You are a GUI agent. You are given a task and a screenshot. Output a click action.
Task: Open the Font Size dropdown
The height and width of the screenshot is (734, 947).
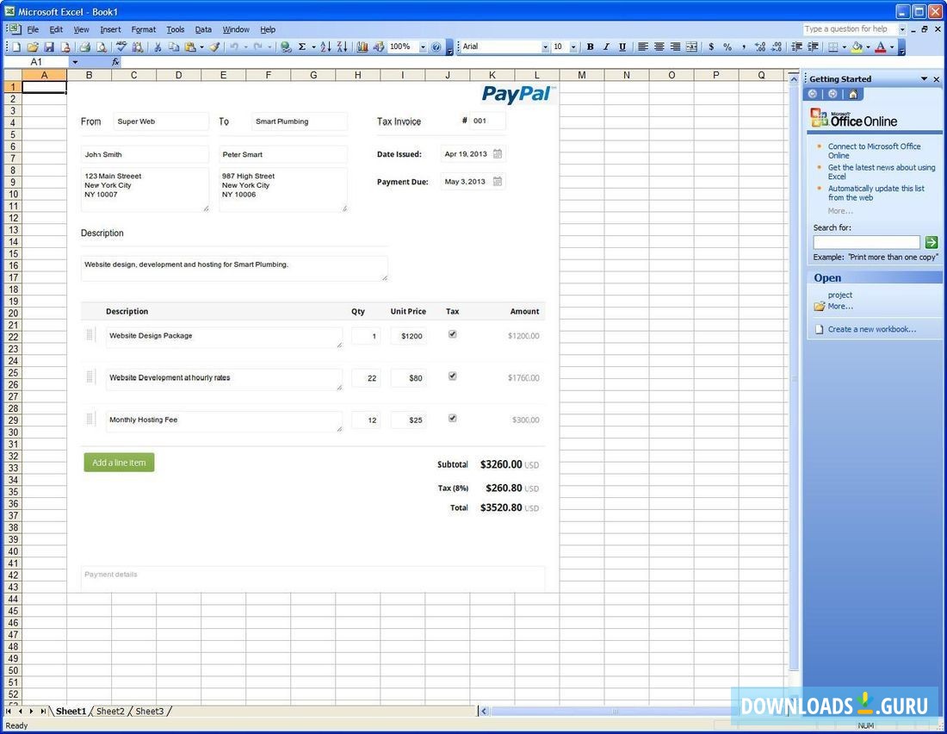573,47
